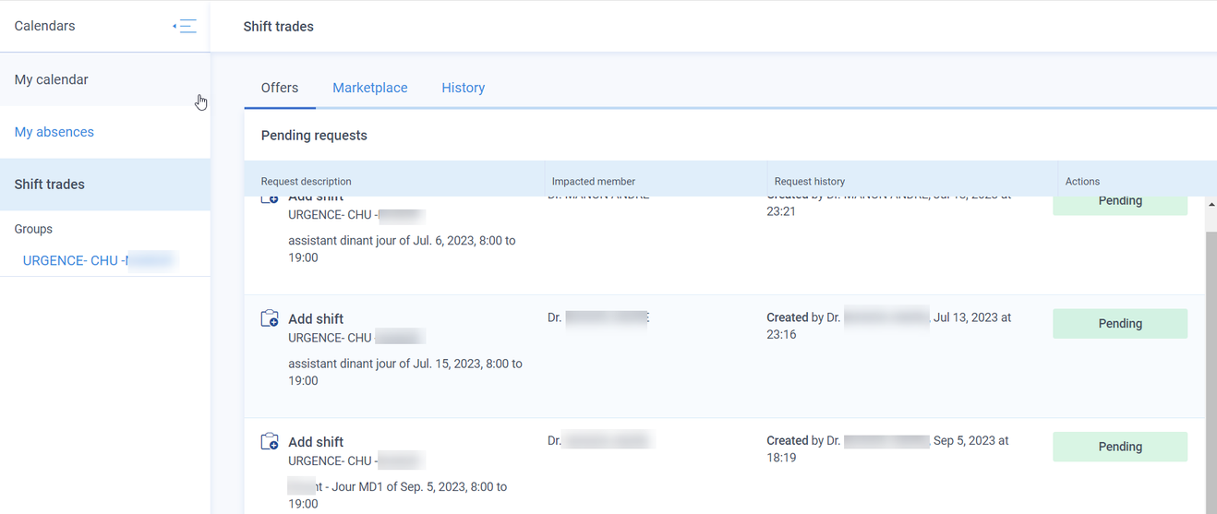Click the Request description column header
1217x514 pixels.
[307, 182]
